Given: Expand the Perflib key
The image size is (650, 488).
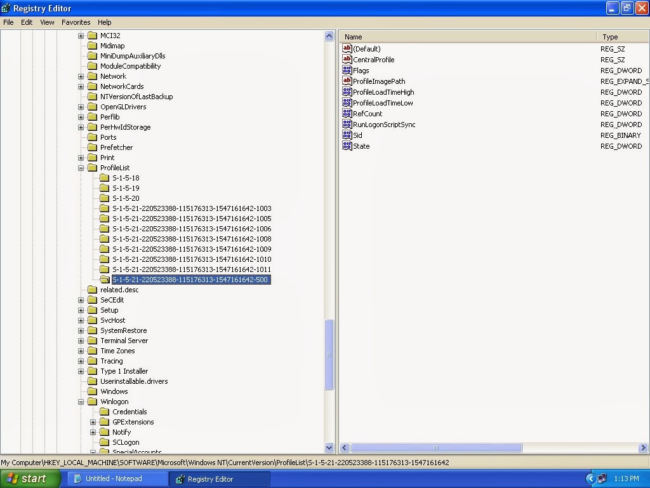Looking at the screenshot, I should [x=81, y=117].
